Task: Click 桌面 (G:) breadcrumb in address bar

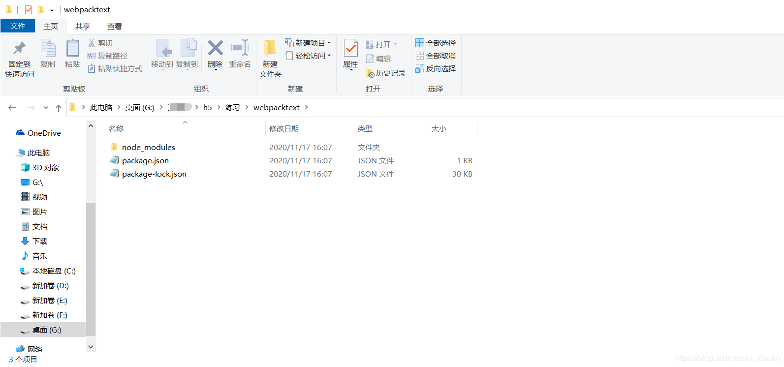Action: [140, 107]
